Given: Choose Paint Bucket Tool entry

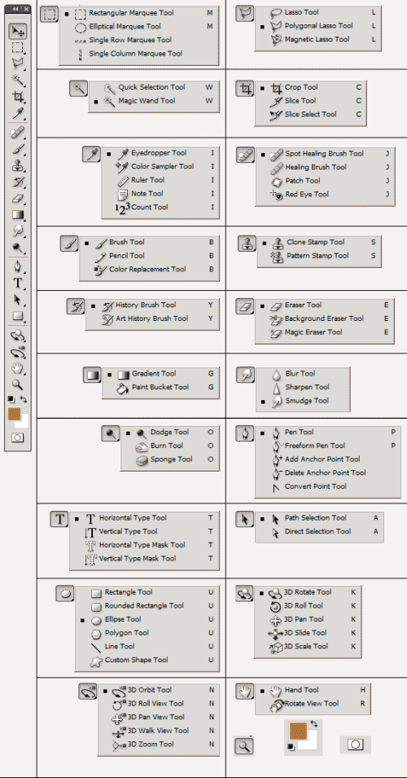Looking at the screenshot, I should click(x=161, y=388).
